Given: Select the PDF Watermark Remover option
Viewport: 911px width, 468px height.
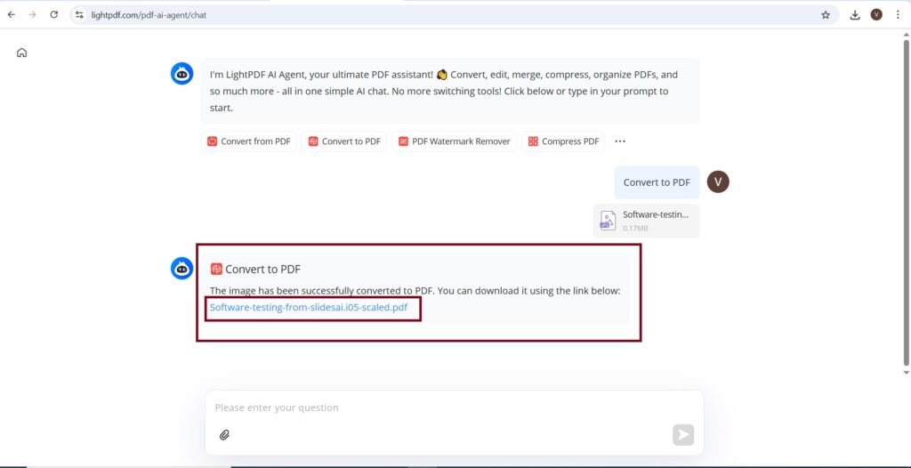Looking at the screenshot, I should [x=454, y=141].
